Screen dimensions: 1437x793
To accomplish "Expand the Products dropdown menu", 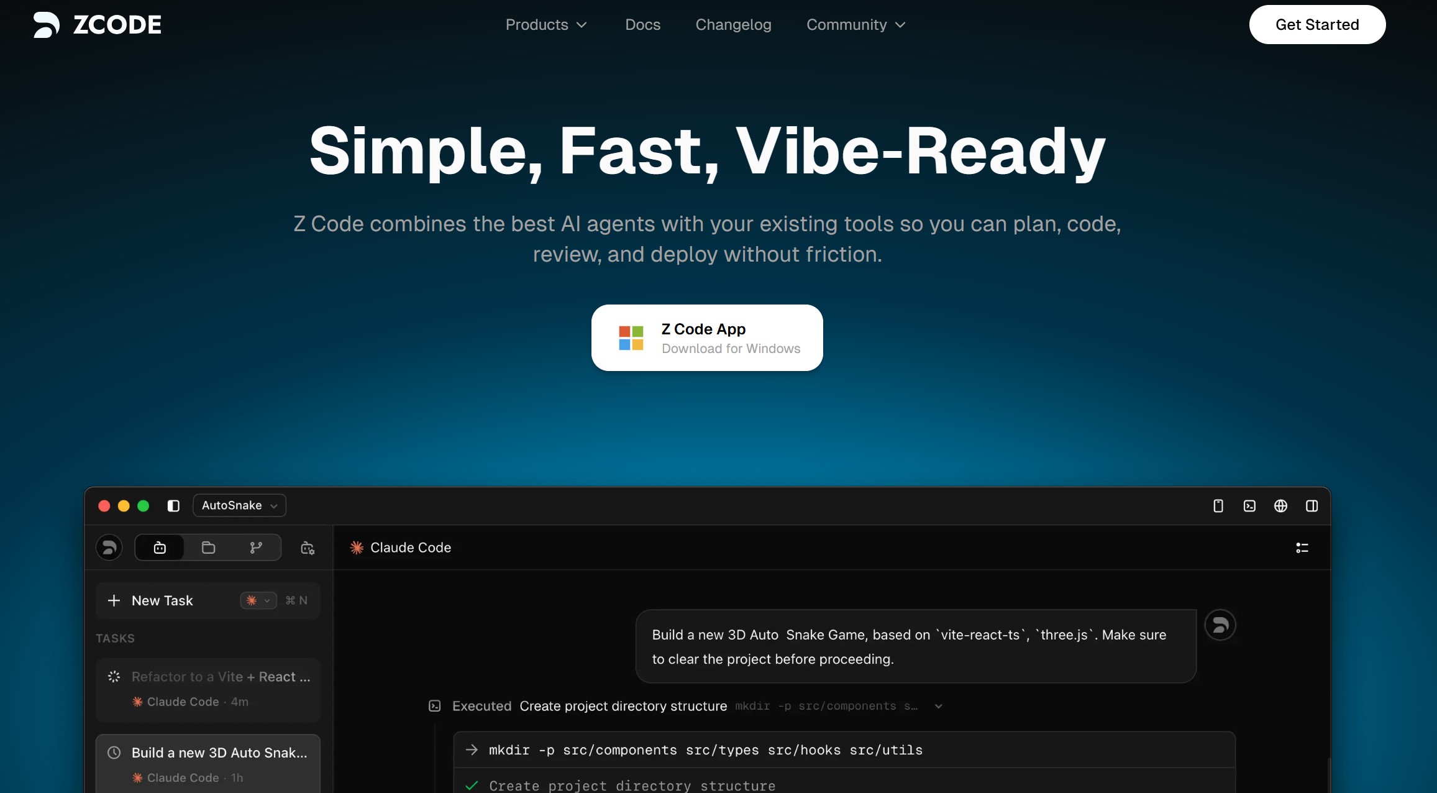I will coord(545,25).
